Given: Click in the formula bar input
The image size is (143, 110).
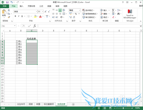Looking at the screenshot, I should 89,26.
